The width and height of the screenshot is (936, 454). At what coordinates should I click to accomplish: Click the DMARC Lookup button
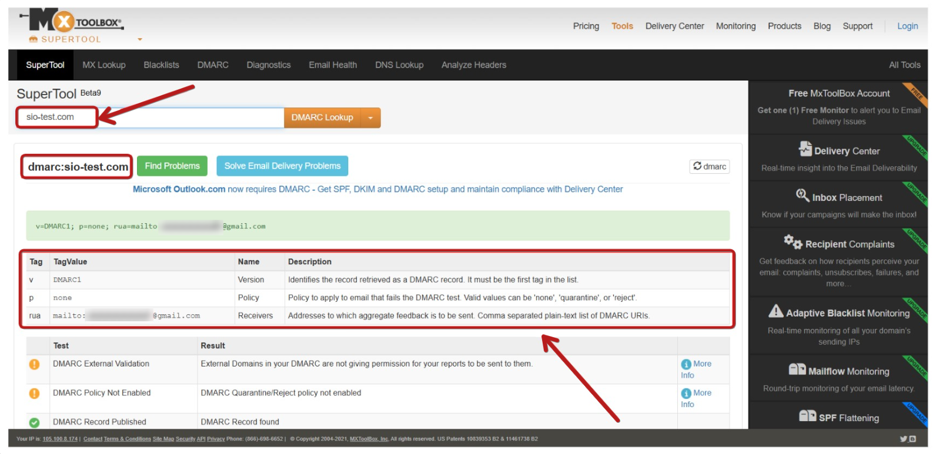pyautogui.click(x=322, y=117)
